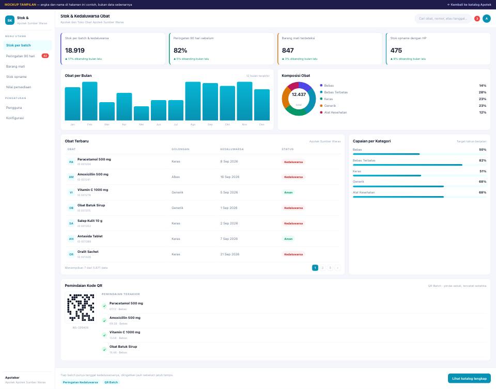Click the AM avatar of Amoxicillin row
Screen dimensions: 496x389
tap(71, 177)
